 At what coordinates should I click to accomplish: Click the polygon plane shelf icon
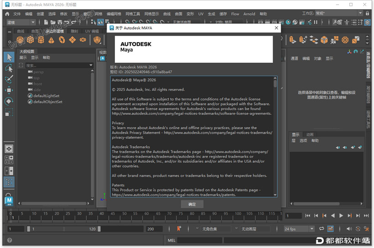click(x=72, y=40)
